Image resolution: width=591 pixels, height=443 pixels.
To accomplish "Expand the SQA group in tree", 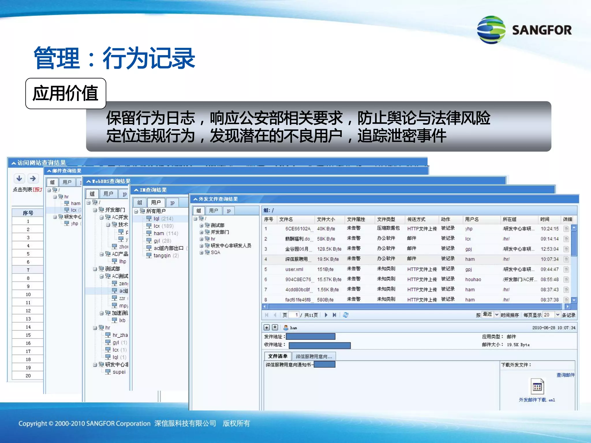I will coord(201,253).
